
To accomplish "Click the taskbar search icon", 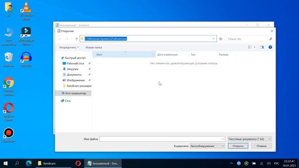I will [x=17, y=163].
